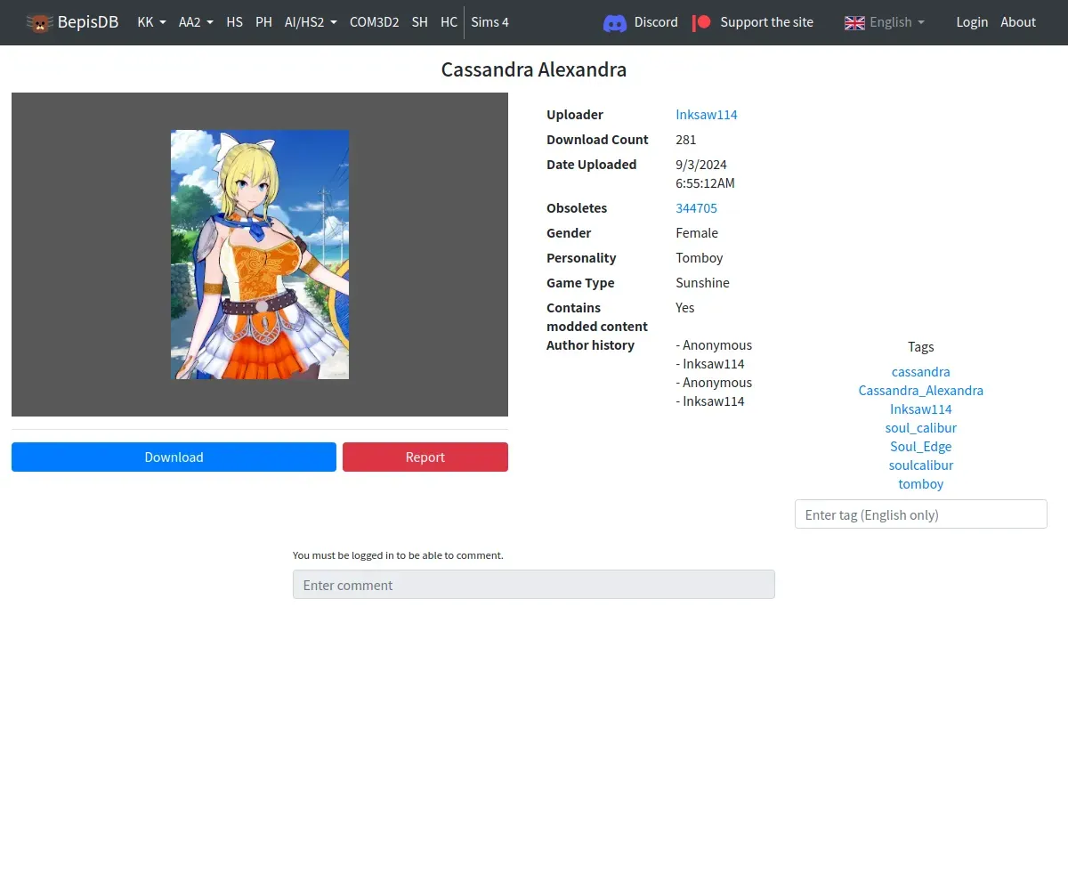Click the BepisDB site name

(x=88, y=22)
